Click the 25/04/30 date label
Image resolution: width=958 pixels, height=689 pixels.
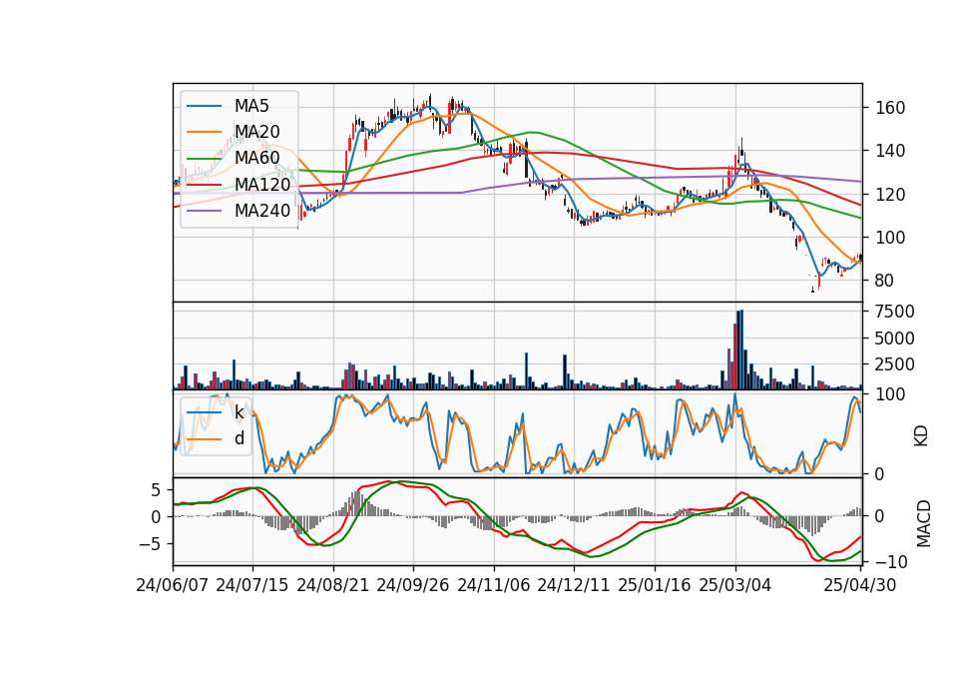click(x=860, y=585)
